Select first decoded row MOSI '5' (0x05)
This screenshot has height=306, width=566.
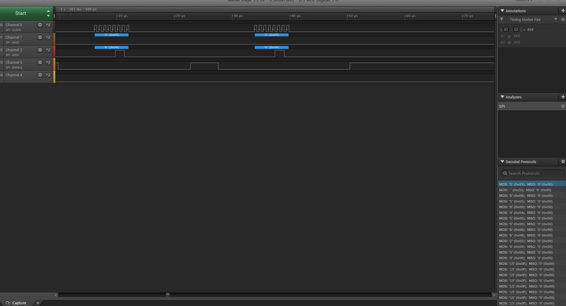pyautogui.click(x=532, y=184)
